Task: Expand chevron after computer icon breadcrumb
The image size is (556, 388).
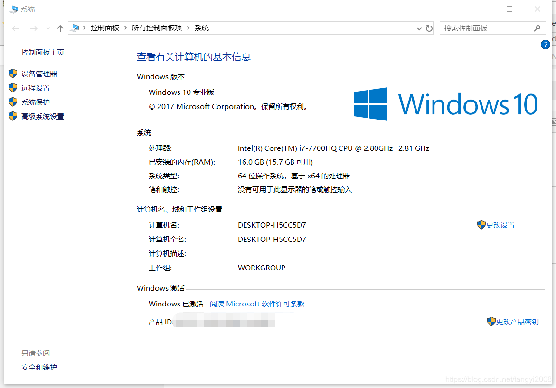Action: point(85,28)
